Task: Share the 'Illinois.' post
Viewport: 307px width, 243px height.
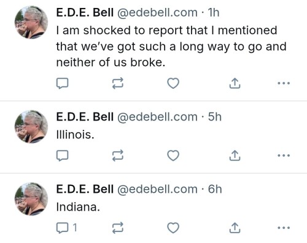Action: click(235, 155)
